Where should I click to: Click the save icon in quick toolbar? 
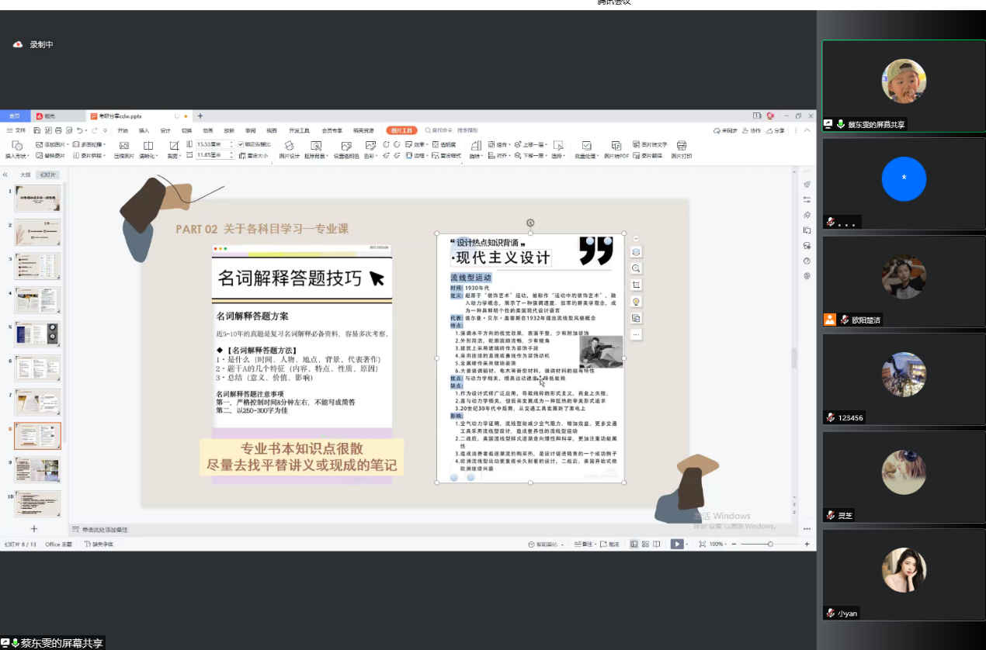[37, 130]
